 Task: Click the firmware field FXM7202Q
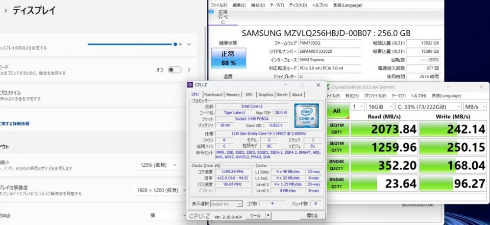click(329, 43)
